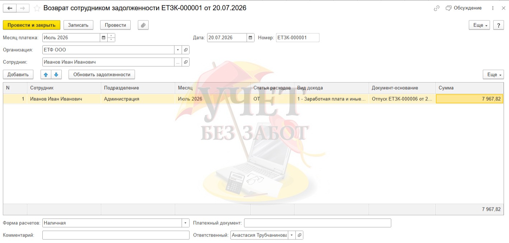Open the Организация record via its open icon
The height and width of the screenshot is (243, 509).
click(x=186, y=50)
